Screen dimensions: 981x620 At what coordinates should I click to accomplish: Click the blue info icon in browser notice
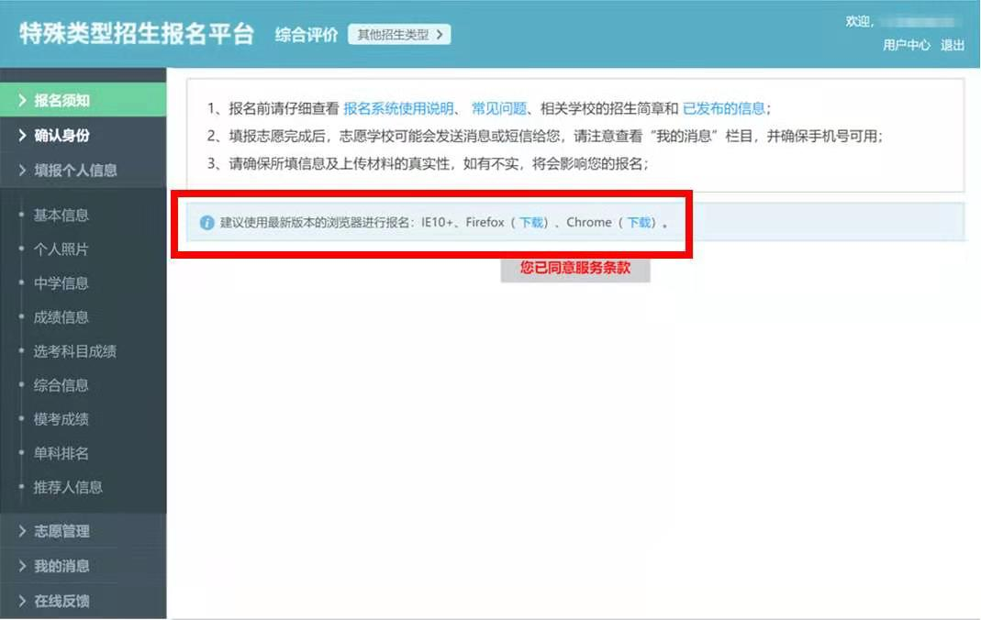pos(206,223)
